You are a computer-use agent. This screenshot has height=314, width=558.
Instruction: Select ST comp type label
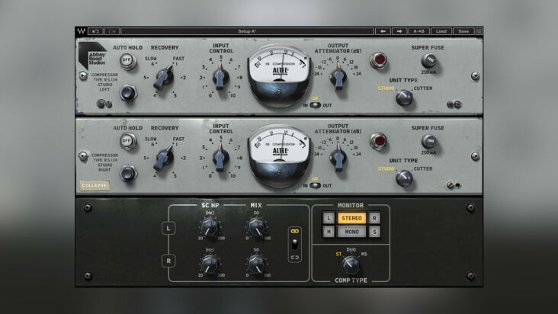click(338, 254)
